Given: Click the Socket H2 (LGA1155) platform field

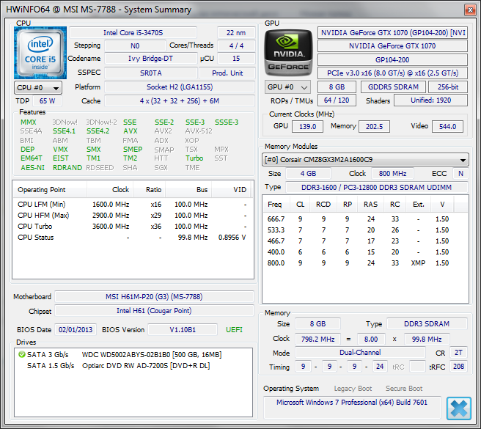Looking at the screenshot, I should tap(180, 87).
